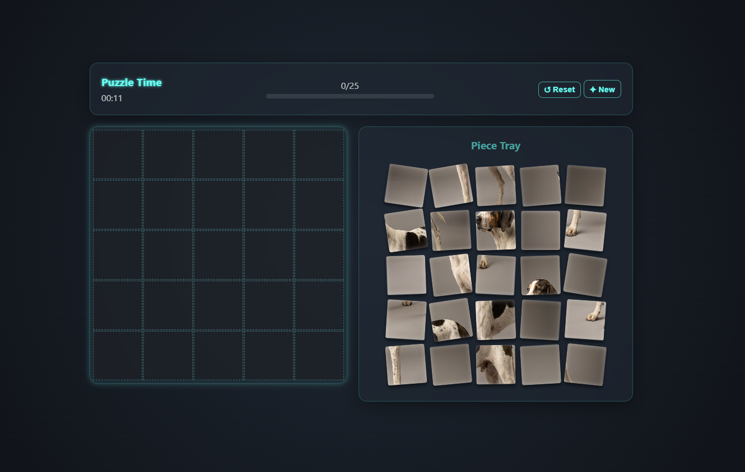
Task: Pick the piece showing the dog's snout and ear
Action: pyautogui.click(x=496, y=230)
